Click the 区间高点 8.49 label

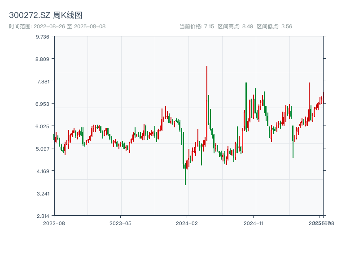coord(235,26)
